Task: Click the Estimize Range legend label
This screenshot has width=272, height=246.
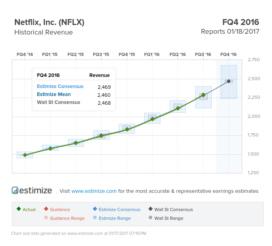Action: point(115,218)
